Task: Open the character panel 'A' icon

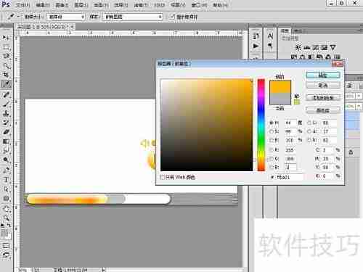Action: coord(270,36)
